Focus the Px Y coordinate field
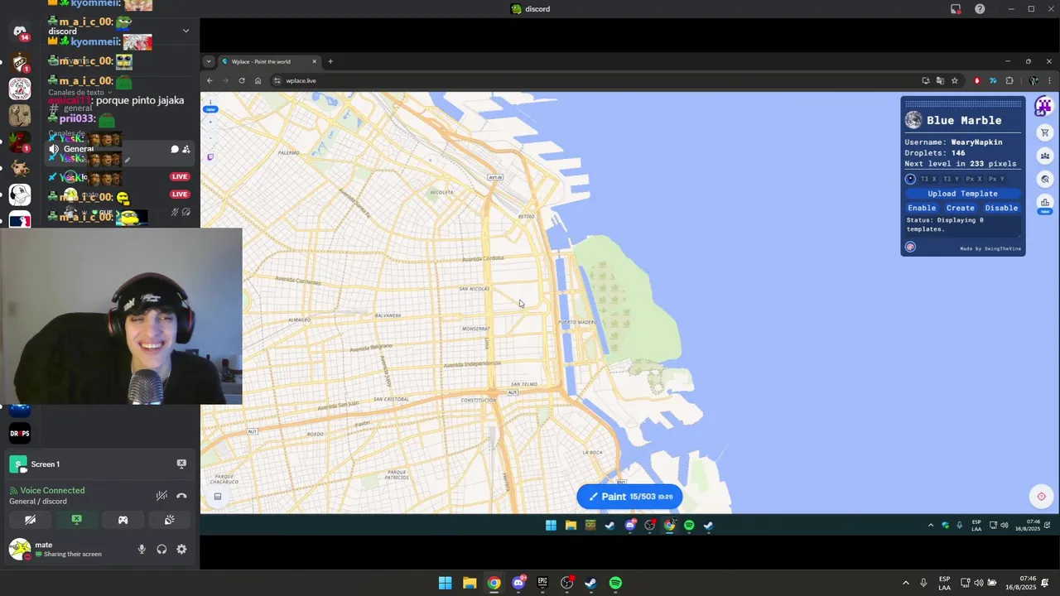 (996, 179)
